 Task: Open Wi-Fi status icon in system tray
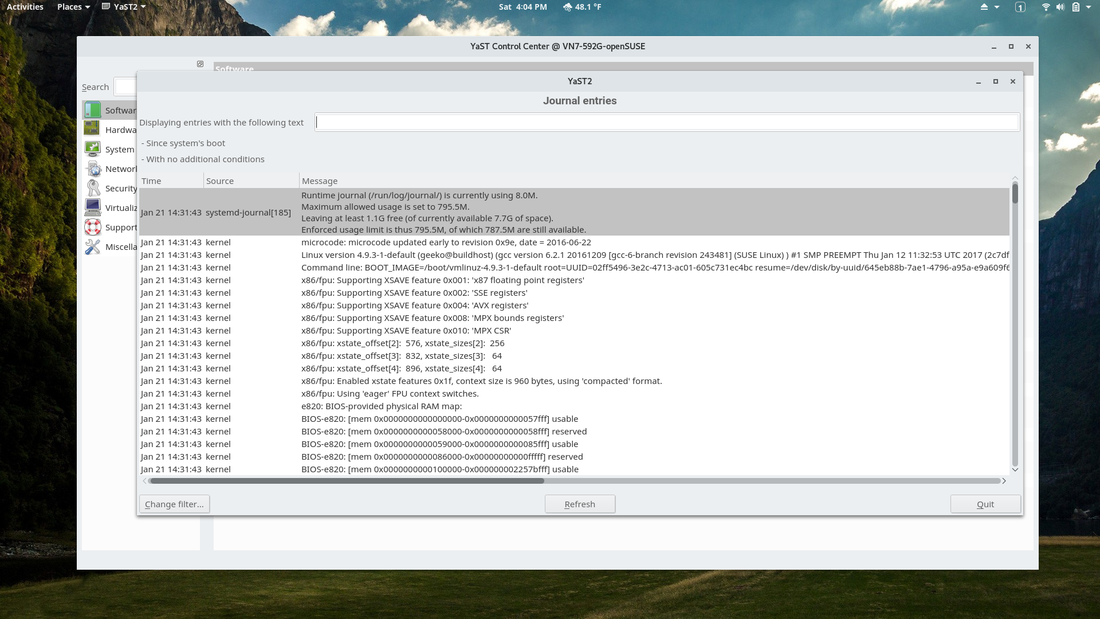tap(1046, 7)
